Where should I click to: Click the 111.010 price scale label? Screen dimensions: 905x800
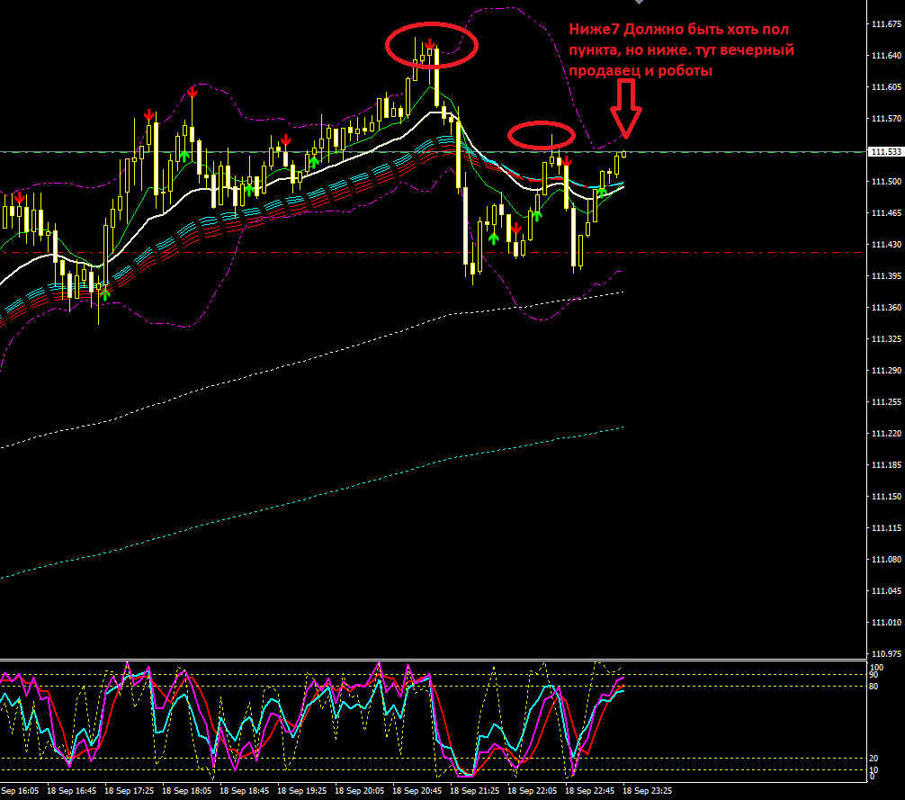coord(886,623)
